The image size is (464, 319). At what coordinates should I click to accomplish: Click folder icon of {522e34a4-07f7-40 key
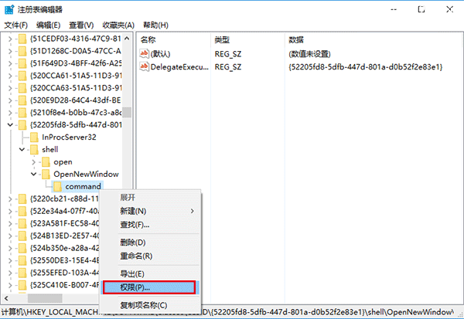[22, 211]
